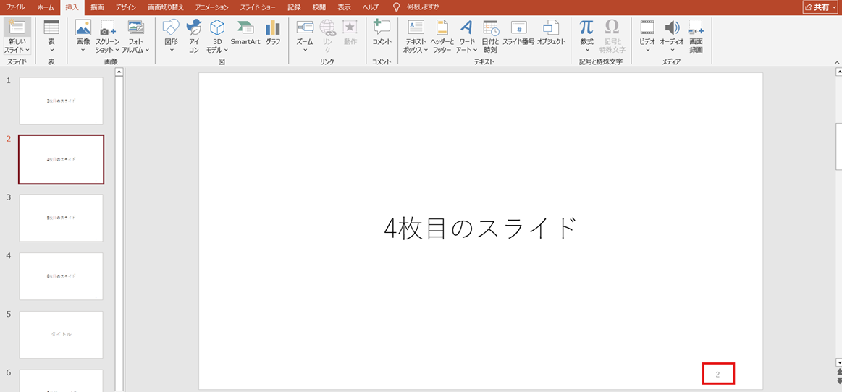Switch to the 表示 tab

(344, 7)
